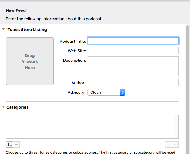Viewport: 190px width, 154px height.
Task: Click the Advisory label
Action: (x=76, y=93)
